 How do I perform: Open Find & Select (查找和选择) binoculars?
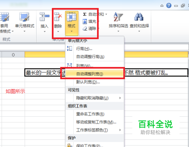coord(139,17)
